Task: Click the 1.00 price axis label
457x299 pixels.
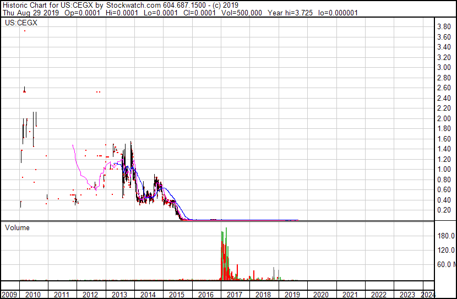Action: pyautogui.click(x=444, y=169)
